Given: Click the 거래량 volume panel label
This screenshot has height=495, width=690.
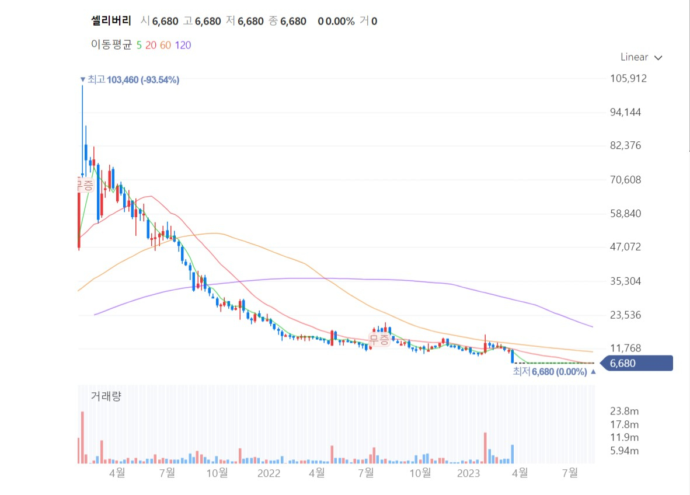Looking at the screenshot, I should 106,396.
